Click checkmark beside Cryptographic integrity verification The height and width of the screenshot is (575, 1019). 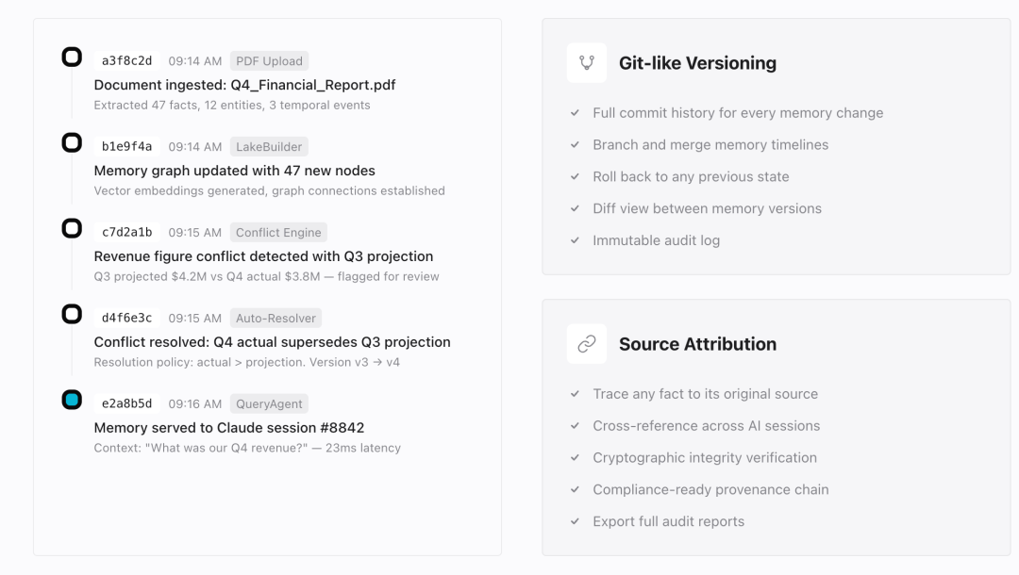point(576,458)
